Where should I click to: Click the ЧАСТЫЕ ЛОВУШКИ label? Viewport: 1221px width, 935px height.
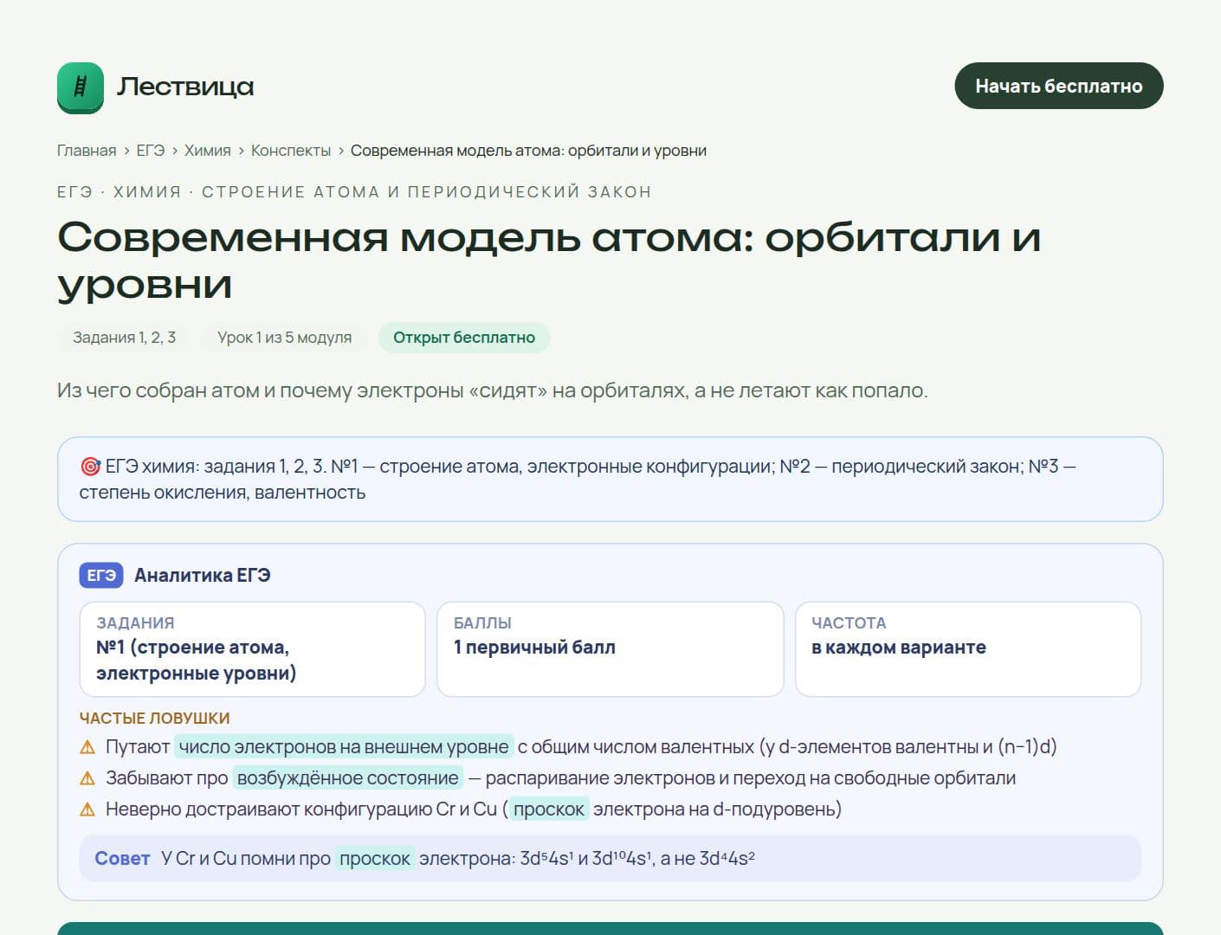[x=155, y=719]
